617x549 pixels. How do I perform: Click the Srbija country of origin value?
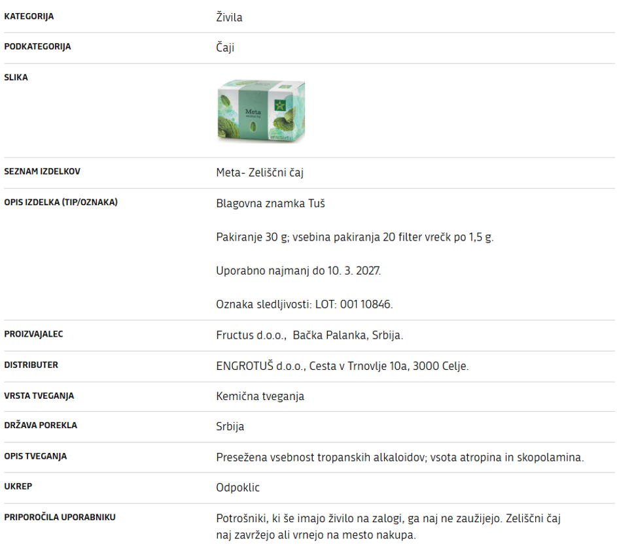230,426
